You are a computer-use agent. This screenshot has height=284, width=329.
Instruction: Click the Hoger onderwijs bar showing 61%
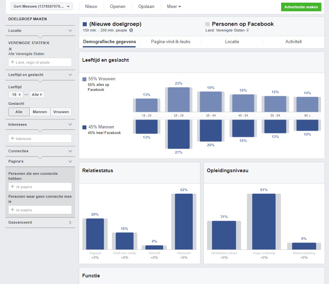(264, 222)
